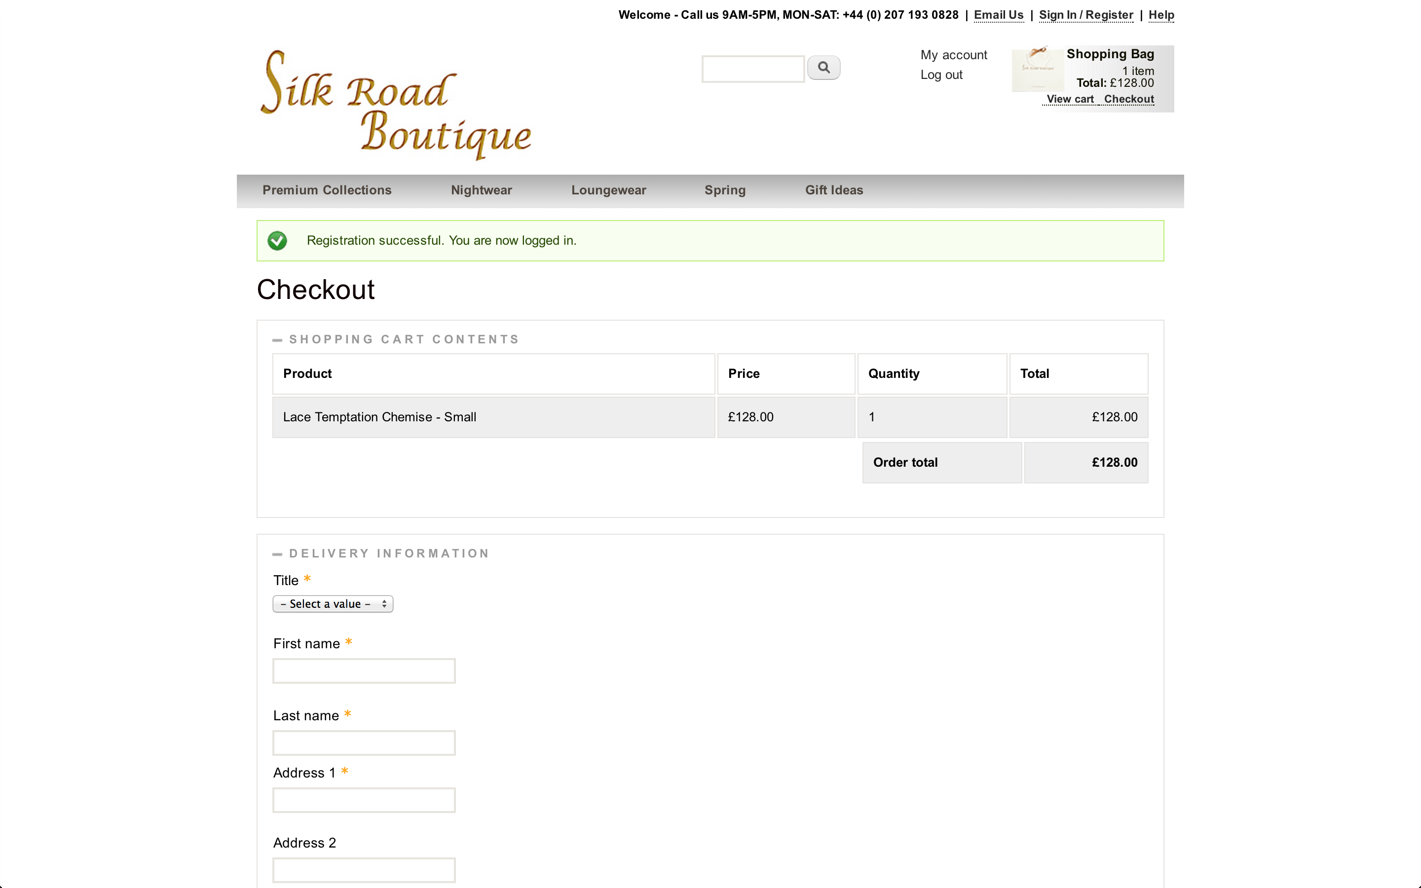Open the Spring collection menu
Screen dimensions: 1421x888
(x=725, y=190)
